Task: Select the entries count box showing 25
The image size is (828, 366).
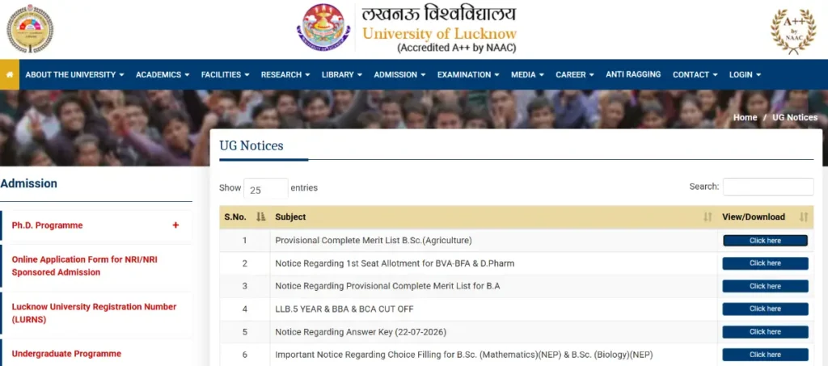Action: point(265,189)
